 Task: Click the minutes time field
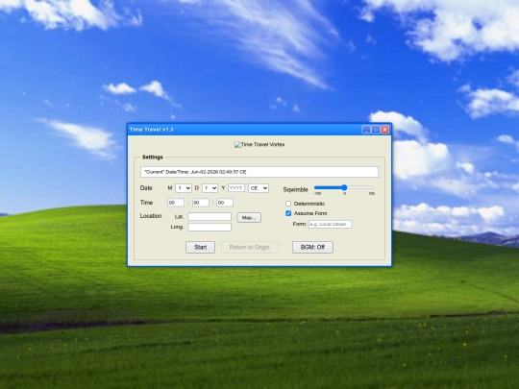201,203
